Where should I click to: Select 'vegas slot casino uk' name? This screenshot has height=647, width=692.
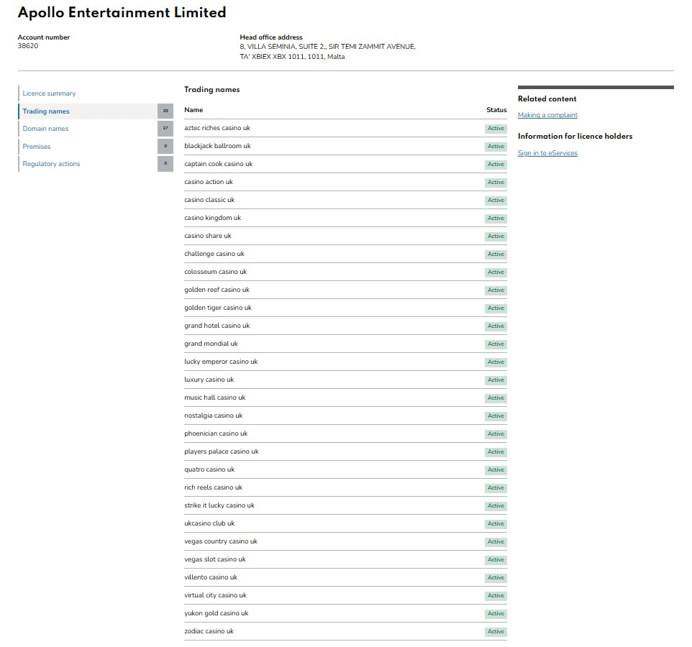point(215,559)
